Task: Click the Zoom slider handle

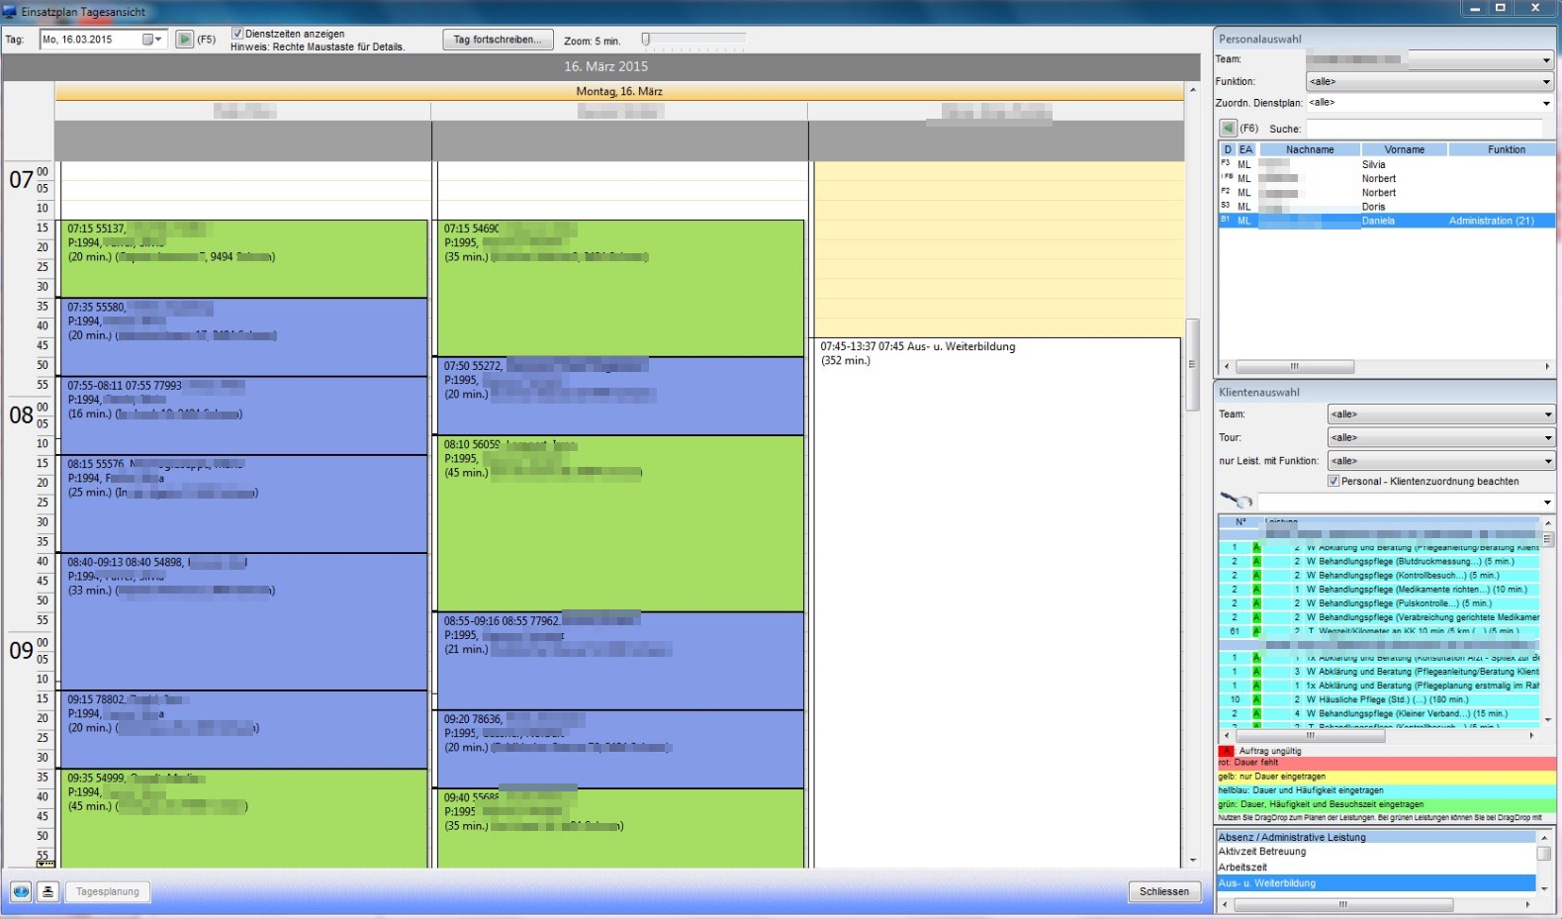Action: tap(646, 40)
